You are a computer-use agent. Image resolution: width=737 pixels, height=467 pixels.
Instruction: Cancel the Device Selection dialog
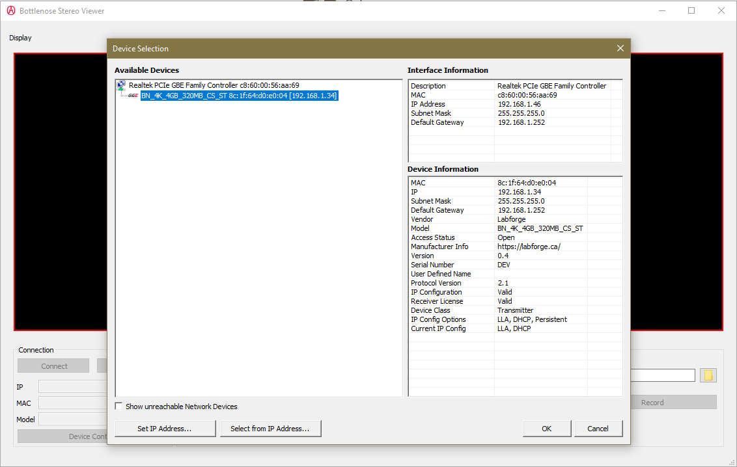pyautogui.click(x=598, y=429)
